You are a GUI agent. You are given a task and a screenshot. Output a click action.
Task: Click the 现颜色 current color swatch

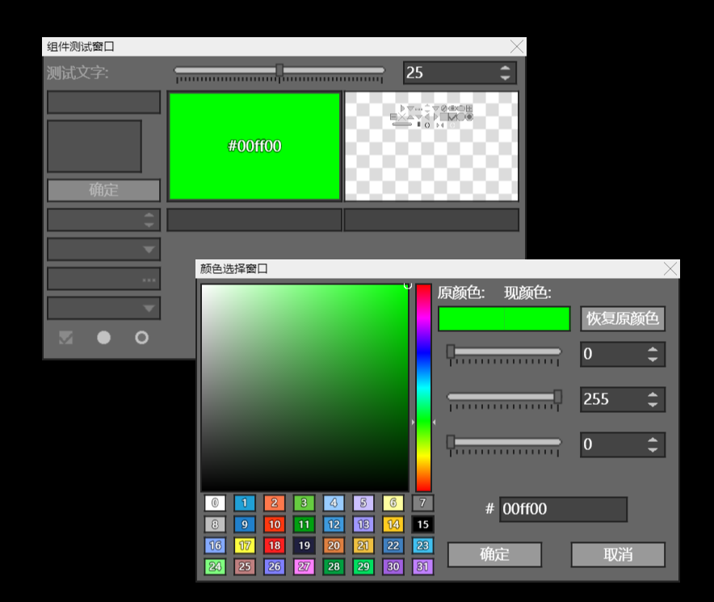[x=537, y=318]
